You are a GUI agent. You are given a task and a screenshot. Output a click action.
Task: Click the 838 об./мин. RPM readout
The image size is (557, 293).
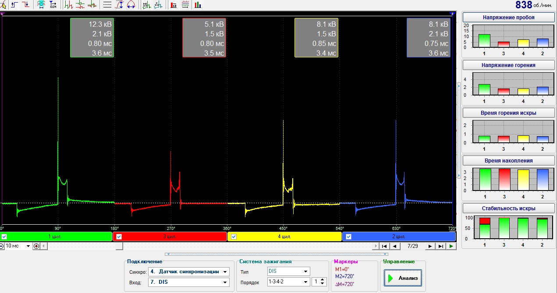coord(535,5)
